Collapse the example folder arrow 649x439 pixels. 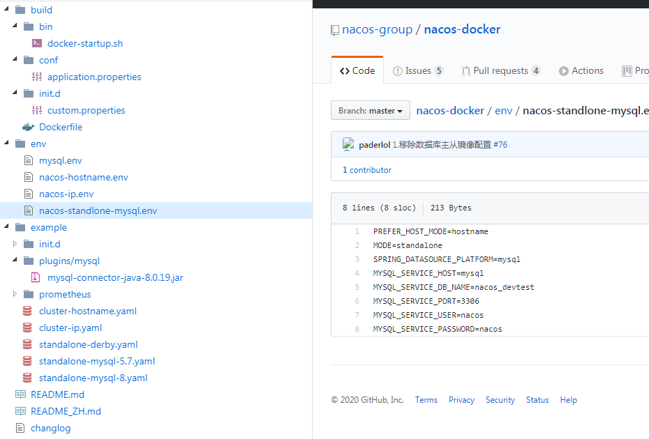coord(6,226)
